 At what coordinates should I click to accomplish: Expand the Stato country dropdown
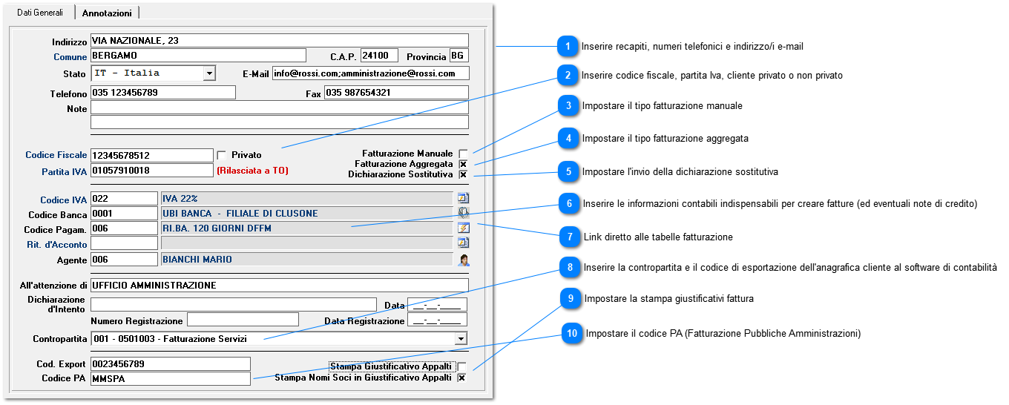point(209,73)
